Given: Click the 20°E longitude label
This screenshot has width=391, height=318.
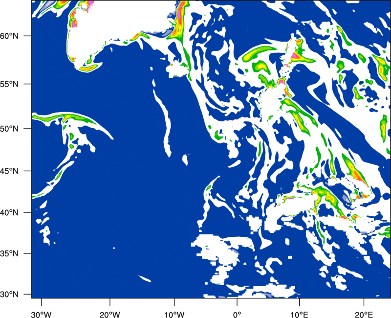Looking at the screenshot, I should click(364, 315).
